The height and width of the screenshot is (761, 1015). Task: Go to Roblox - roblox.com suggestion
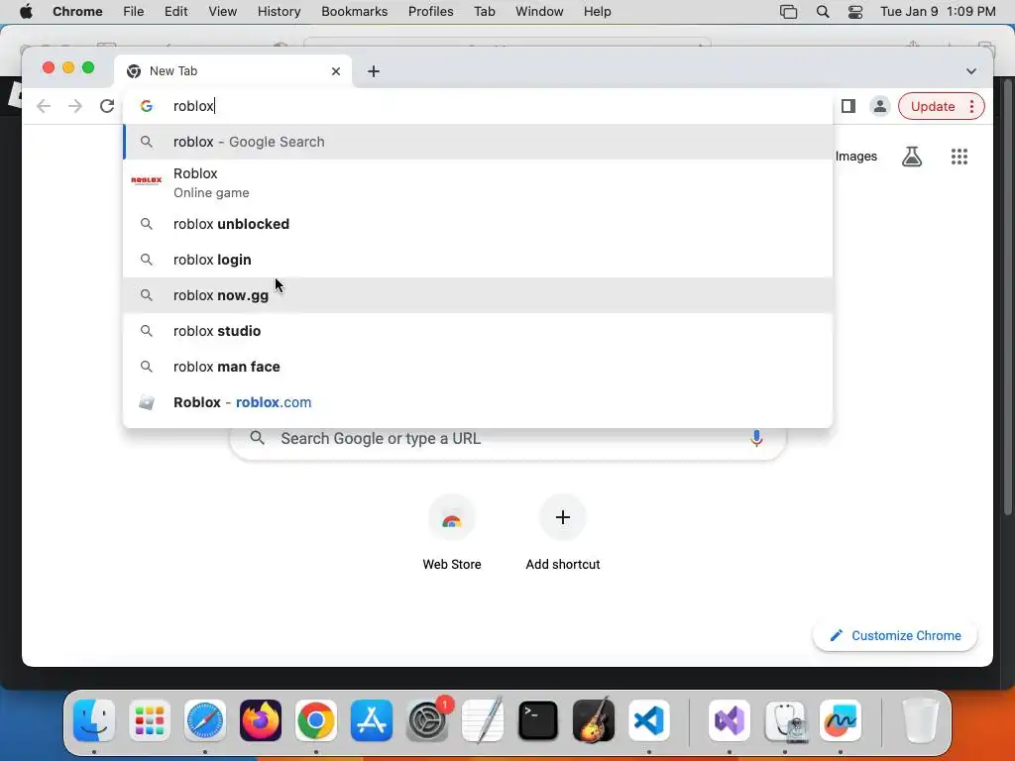point(478,402)
